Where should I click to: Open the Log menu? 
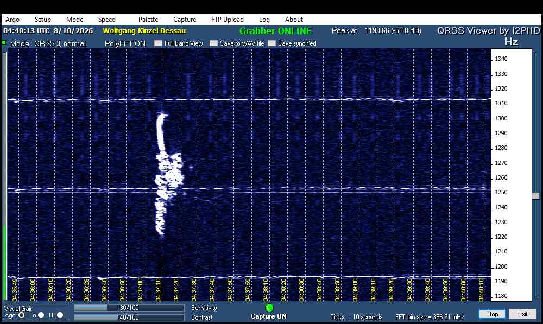pos(264,20)
